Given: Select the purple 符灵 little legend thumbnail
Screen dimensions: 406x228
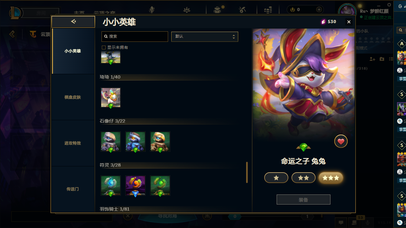Looking at the screenshot, I should [x=135, y=186].
